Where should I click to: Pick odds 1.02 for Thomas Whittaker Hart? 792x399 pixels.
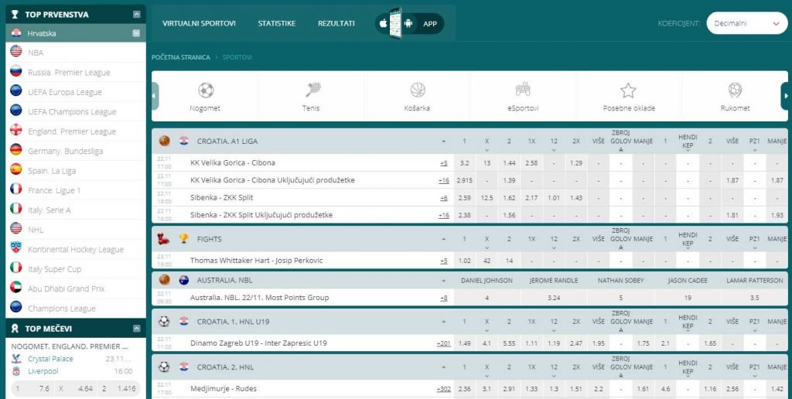pos(464,261)
